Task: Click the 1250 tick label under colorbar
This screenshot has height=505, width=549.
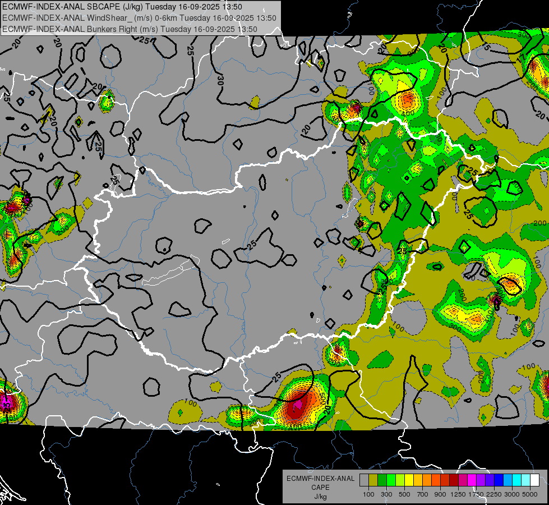Action: click(458, 494)
